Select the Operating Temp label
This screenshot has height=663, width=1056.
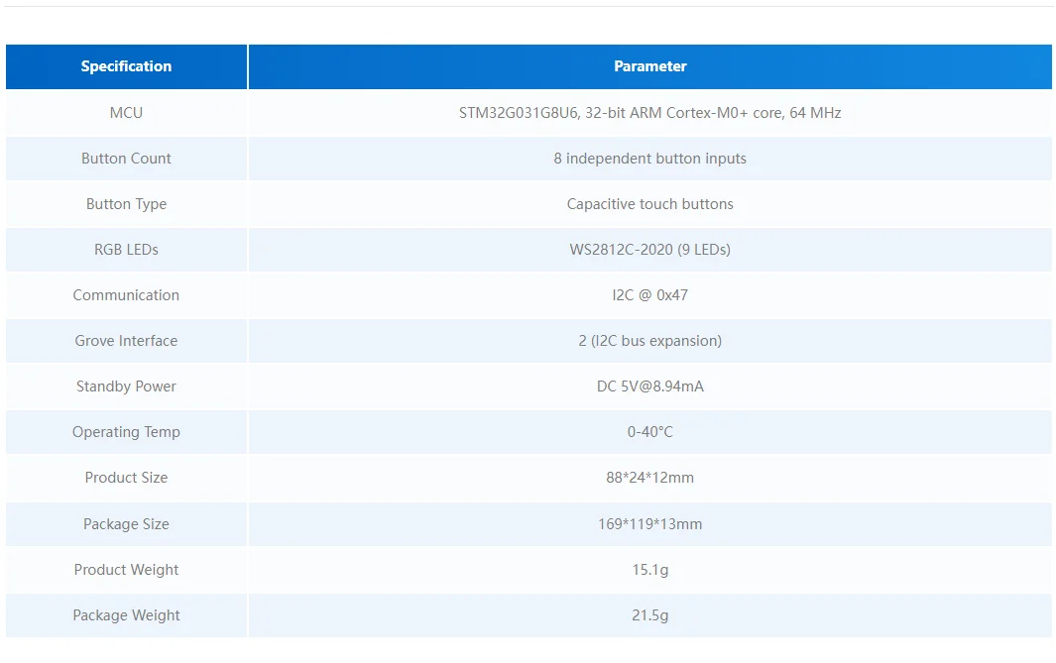pyautogui.click(x=126, y=432)
